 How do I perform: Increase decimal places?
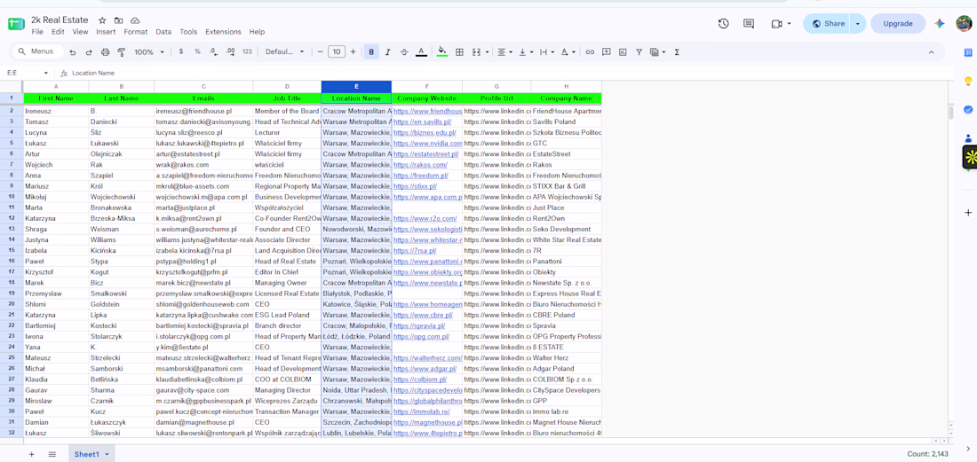[x=231, y=52]
